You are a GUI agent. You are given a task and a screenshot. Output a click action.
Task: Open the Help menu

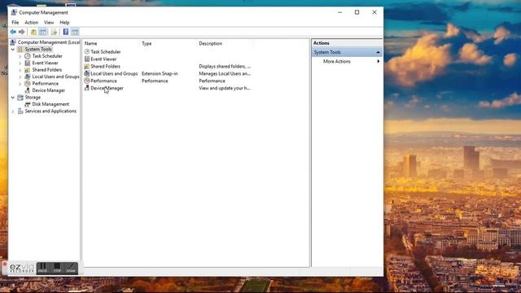tap(64, 22)
